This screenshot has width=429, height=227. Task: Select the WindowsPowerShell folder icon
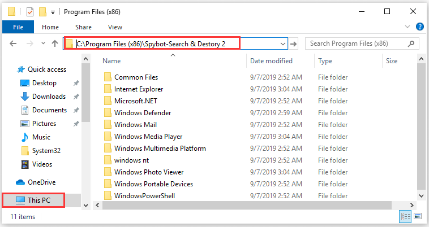click(108, 195)
